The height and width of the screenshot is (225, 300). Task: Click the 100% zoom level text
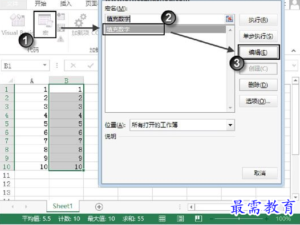[283, 219]
